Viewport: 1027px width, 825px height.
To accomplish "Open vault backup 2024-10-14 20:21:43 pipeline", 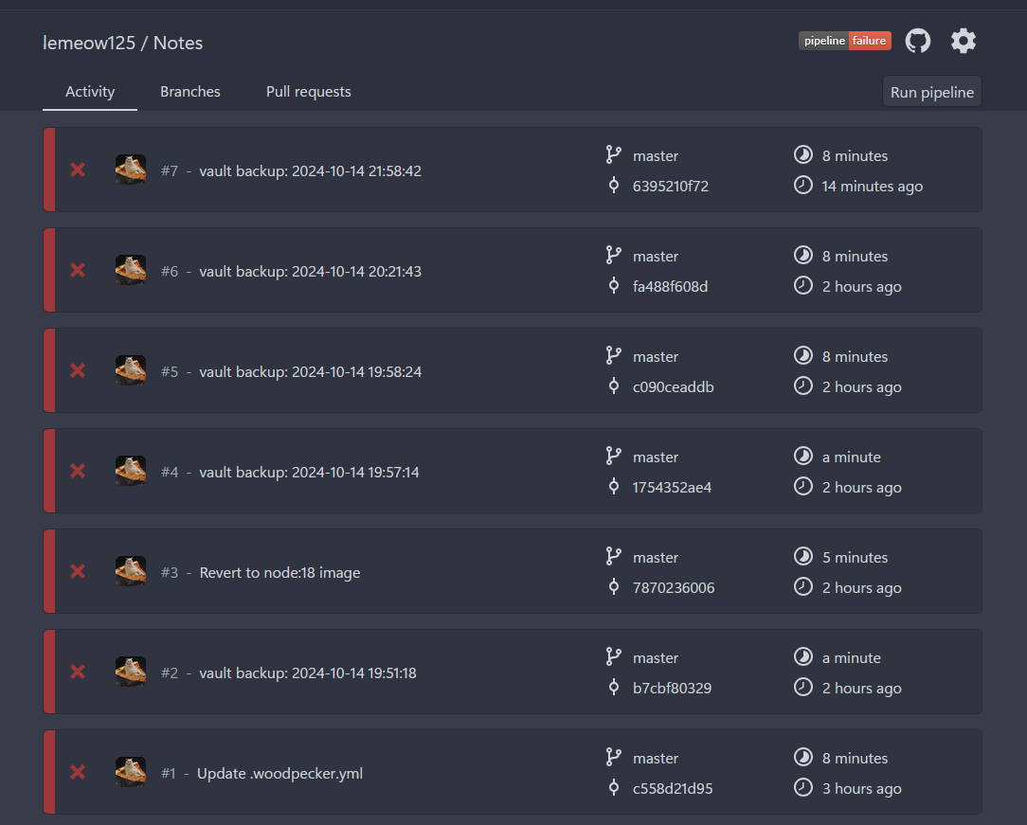I will (x=310, y=271).
